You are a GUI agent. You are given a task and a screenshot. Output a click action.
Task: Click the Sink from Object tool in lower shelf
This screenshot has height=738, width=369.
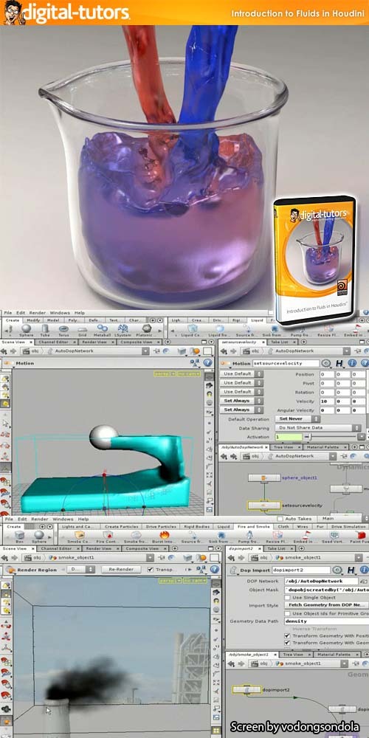click(221, 536)
